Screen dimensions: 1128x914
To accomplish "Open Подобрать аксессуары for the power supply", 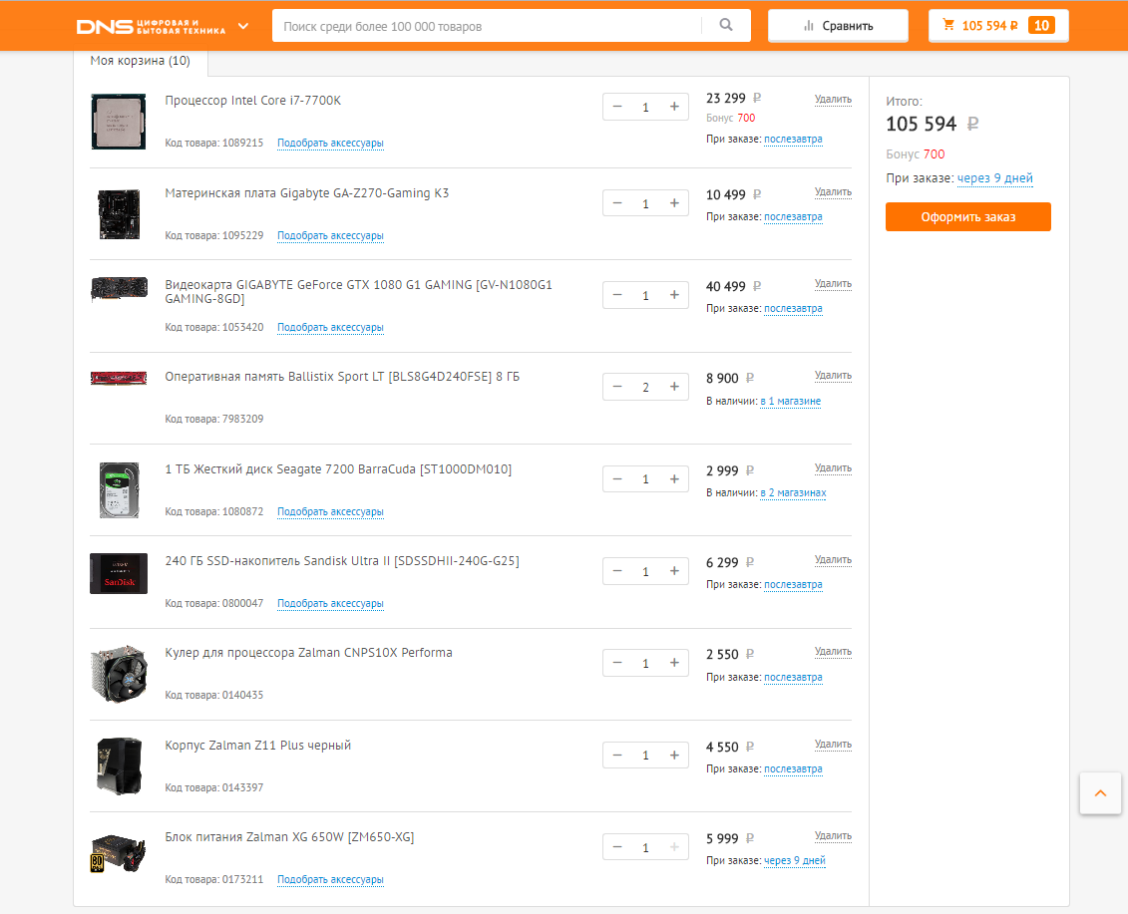I will point(330,879).
